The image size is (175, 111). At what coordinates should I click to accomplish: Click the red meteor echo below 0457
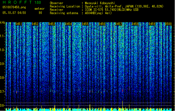pos(122,90)
